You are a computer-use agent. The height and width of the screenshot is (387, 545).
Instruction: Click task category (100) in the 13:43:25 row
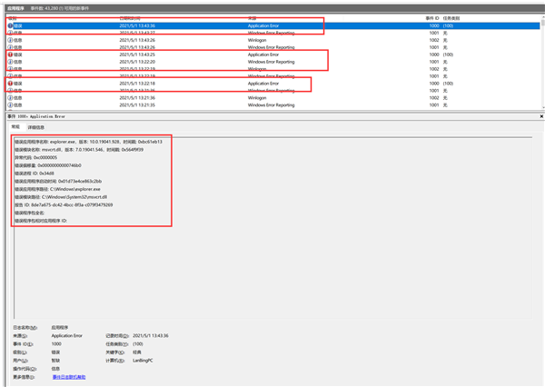(x=448, y=55)
